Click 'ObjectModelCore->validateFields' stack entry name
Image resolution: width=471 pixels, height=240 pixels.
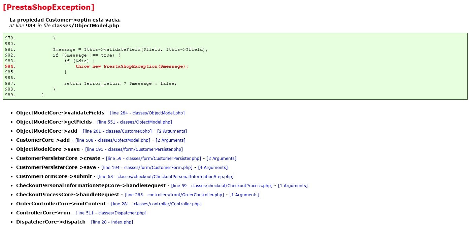click(x=60, y=113)
